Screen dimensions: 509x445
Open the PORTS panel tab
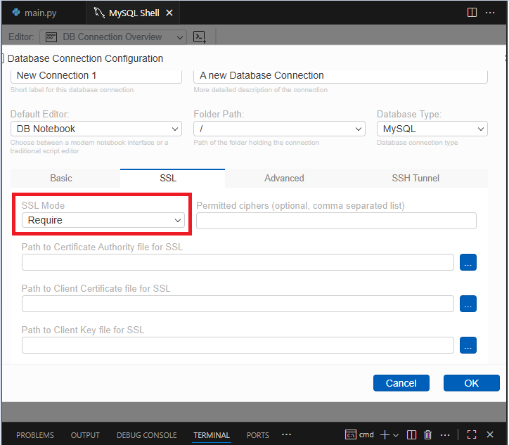[258, 435]
